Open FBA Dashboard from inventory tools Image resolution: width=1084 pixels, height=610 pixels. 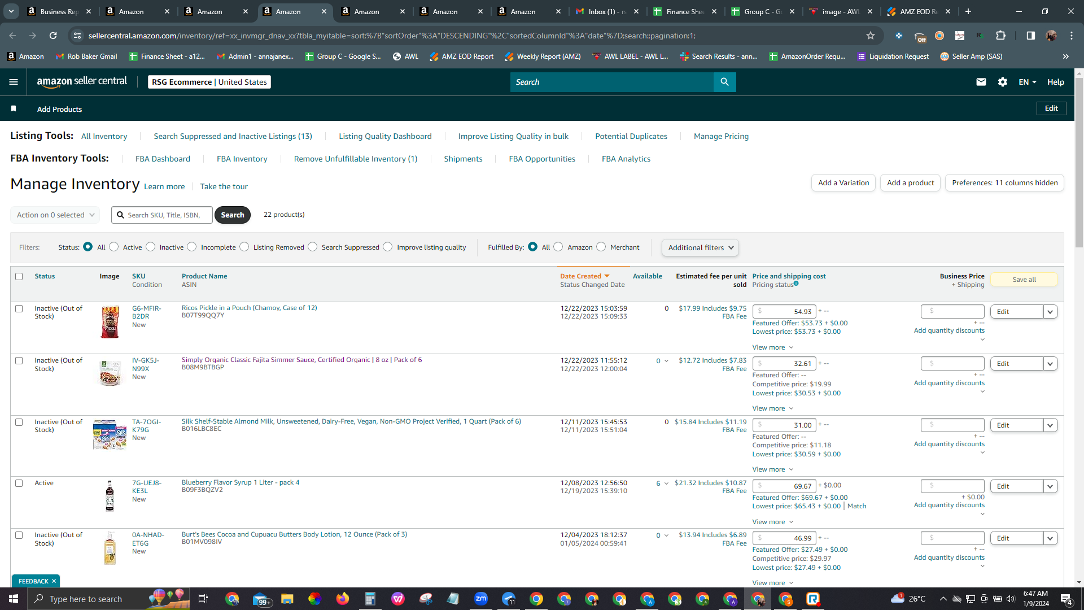(x=163, y=159)
